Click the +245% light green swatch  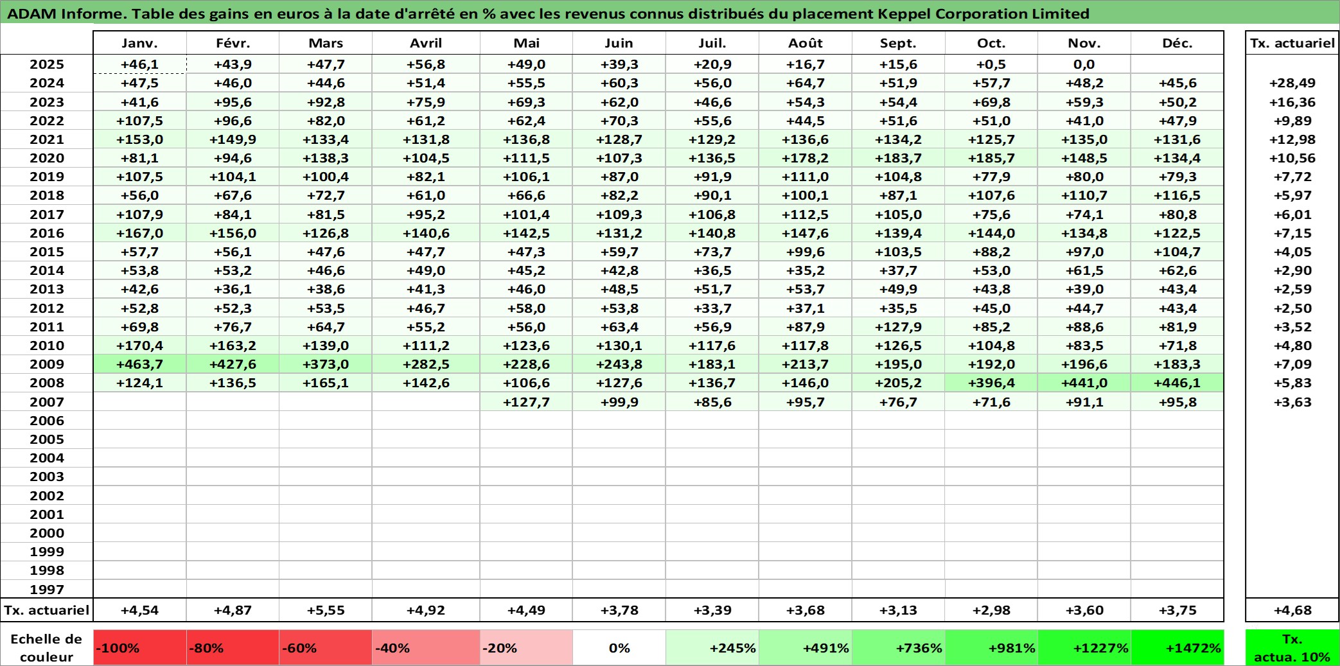(x=712, y=647)
